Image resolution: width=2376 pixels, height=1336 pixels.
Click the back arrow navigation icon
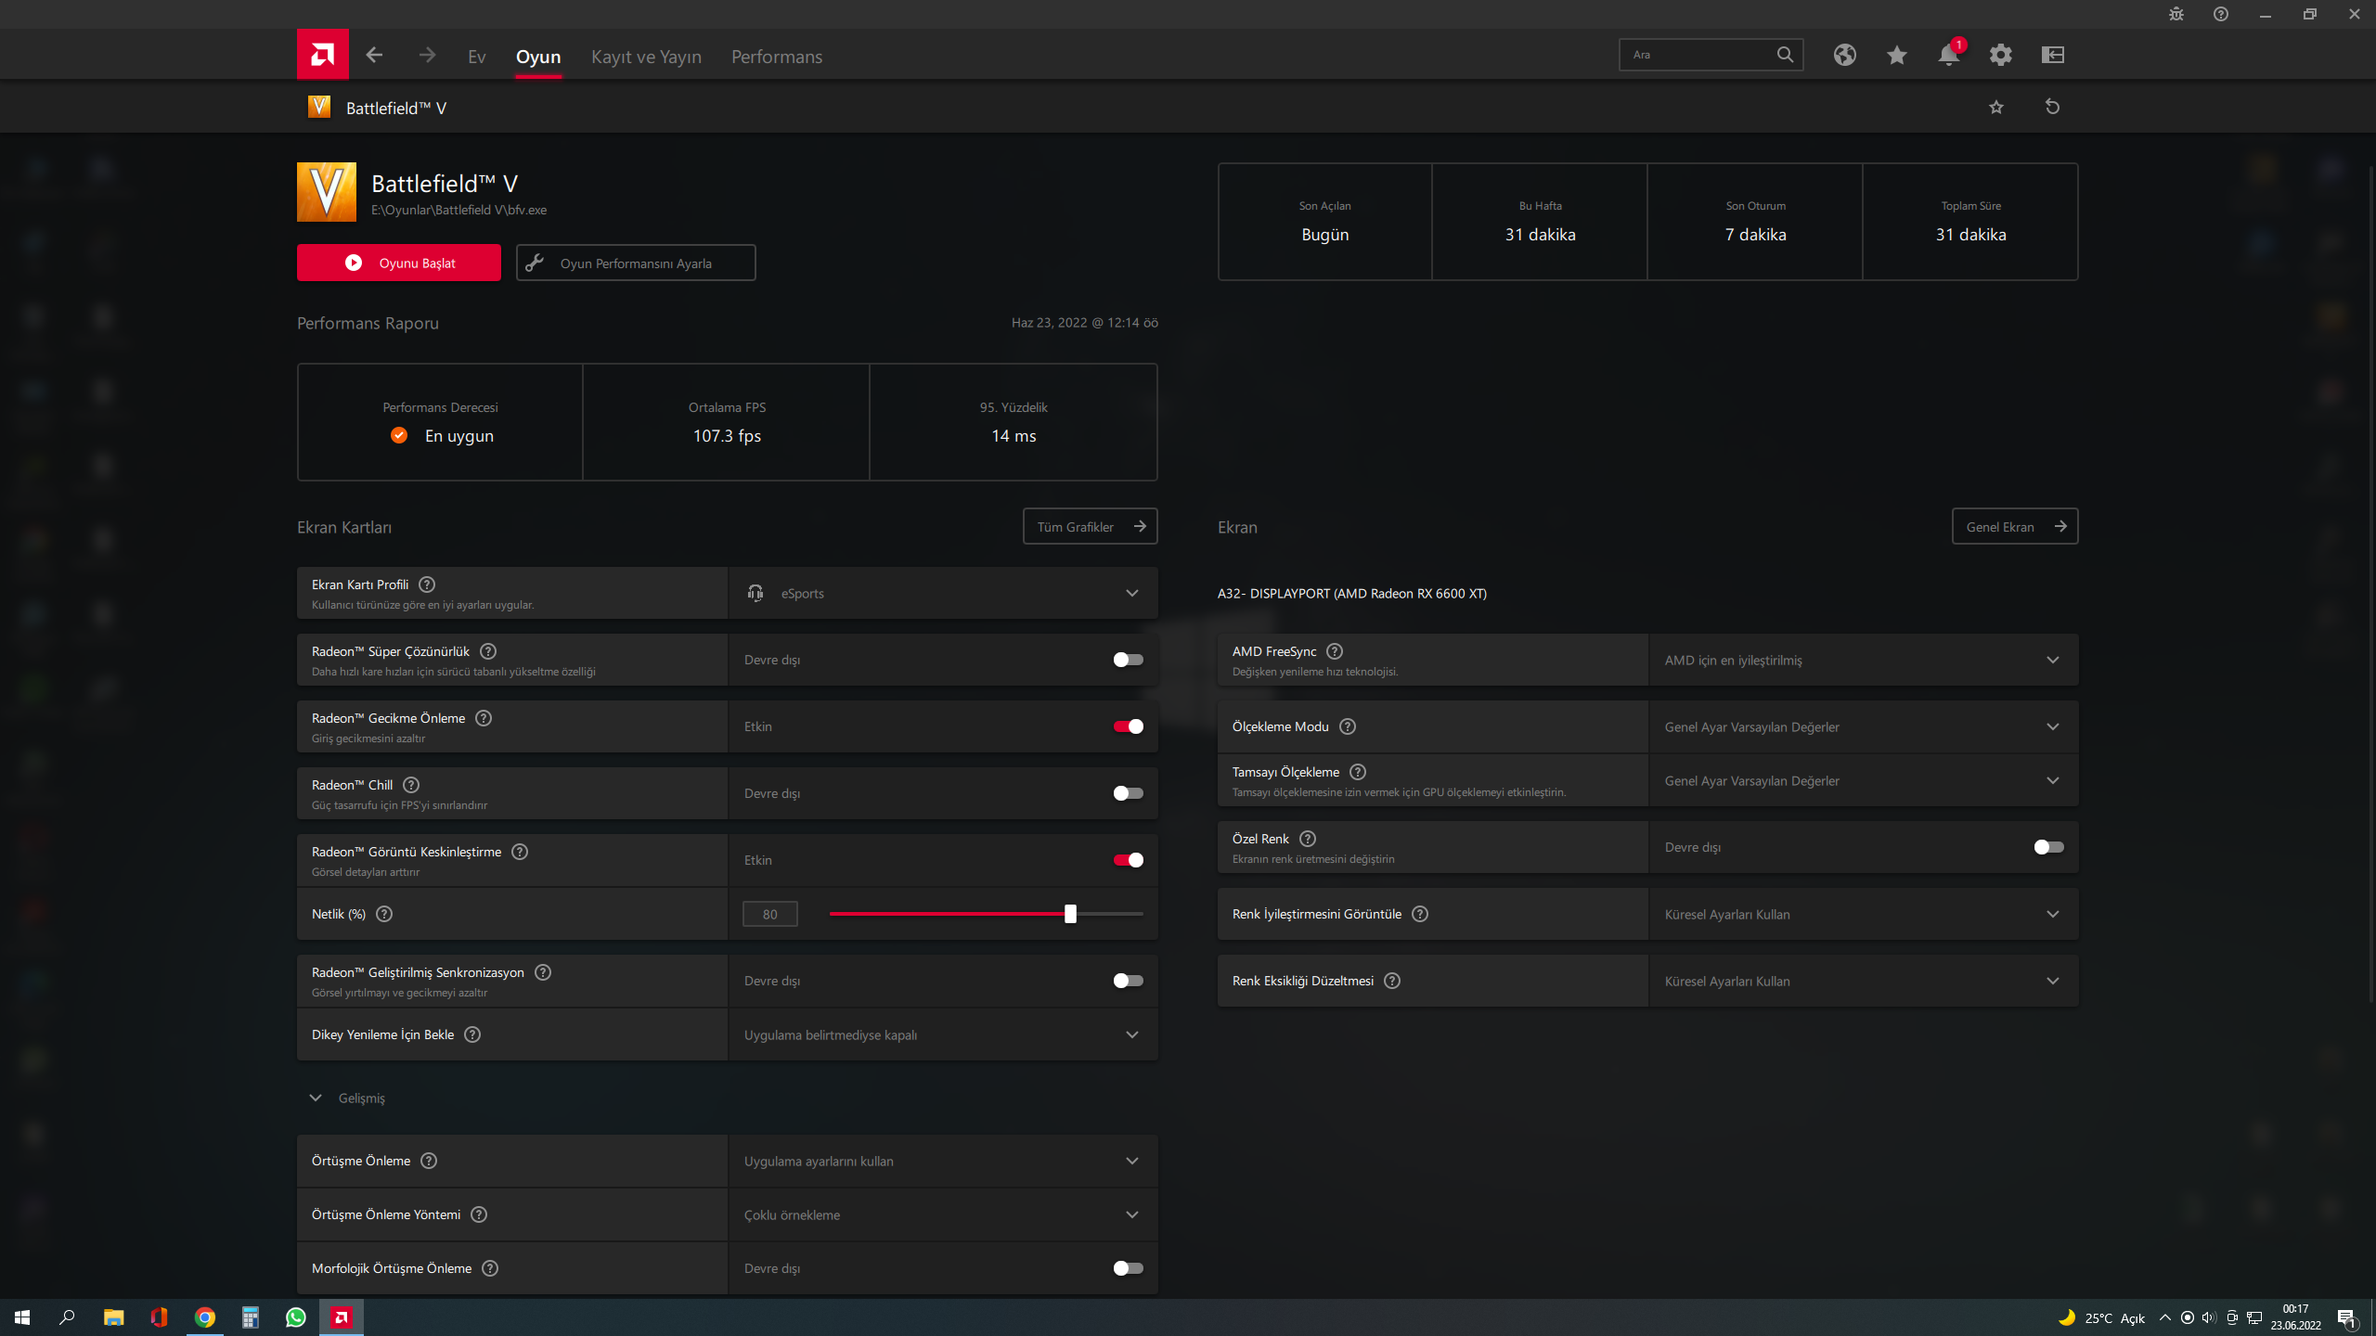click(x=374, y=56)
